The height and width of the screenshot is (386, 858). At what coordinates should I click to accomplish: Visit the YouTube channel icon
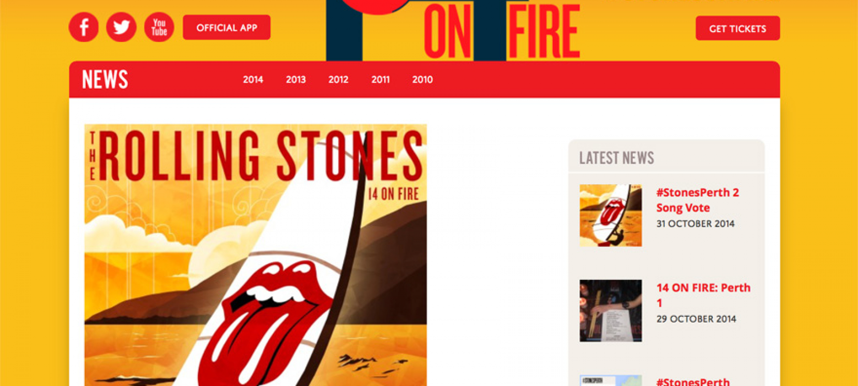(x=159, y=27)
